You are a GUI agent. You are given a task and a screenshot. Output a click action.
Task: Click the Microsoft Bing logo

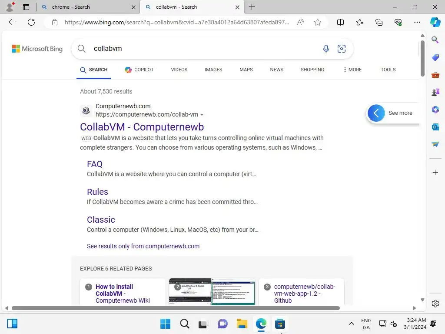pyautogui.click(x=37, y=49)
